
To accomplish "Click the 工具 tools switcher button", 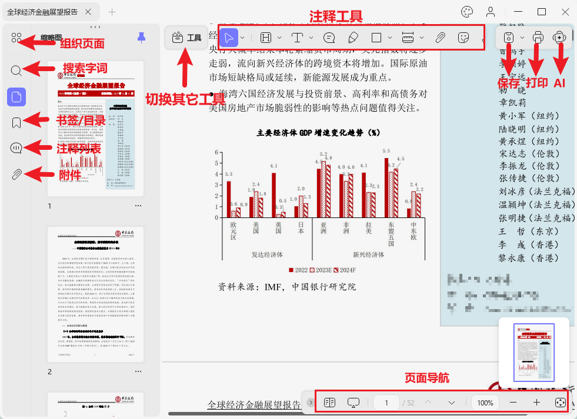I will point(186,38).
